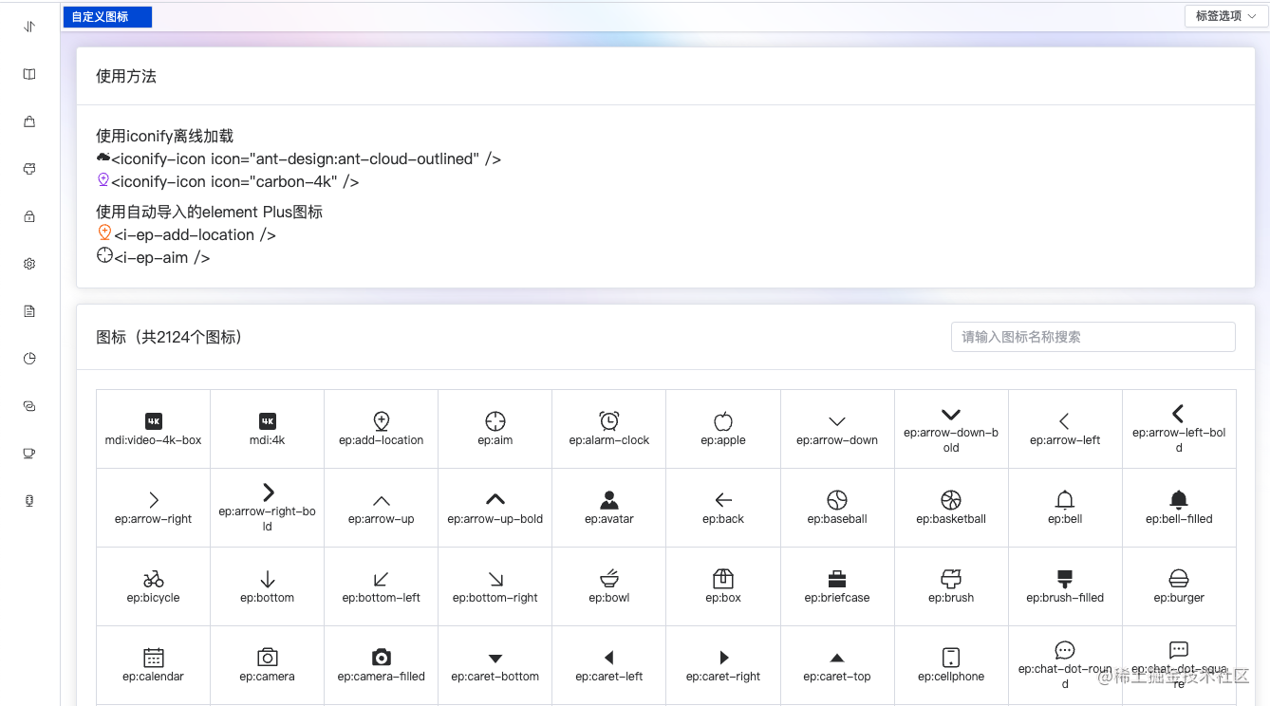1270x706 pixels.
Task: Open the pie chart sidebar icon
Action: [29, 359]
